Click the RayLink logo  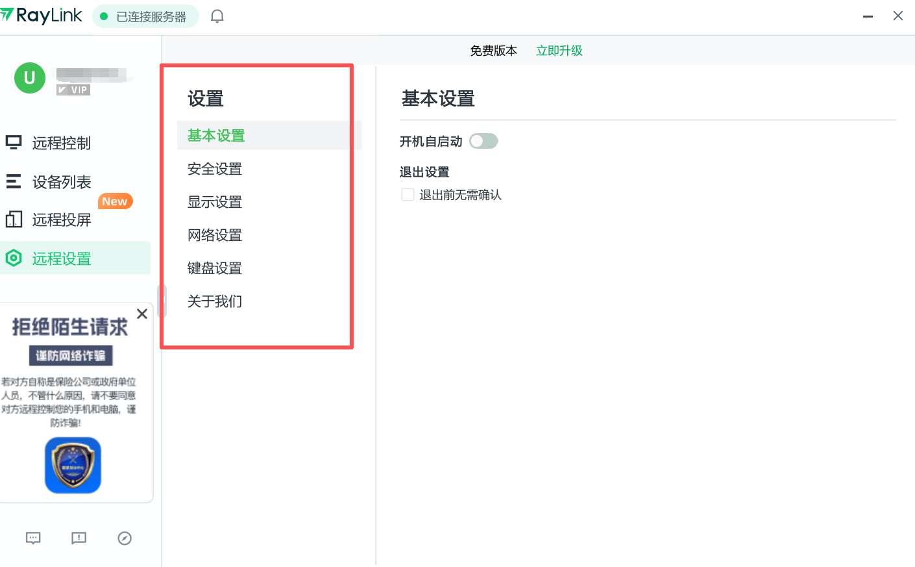[x=42, y=16]
